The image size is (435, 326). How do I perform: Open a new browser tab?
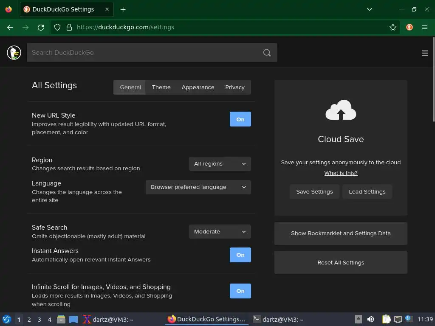click(123, 10)
